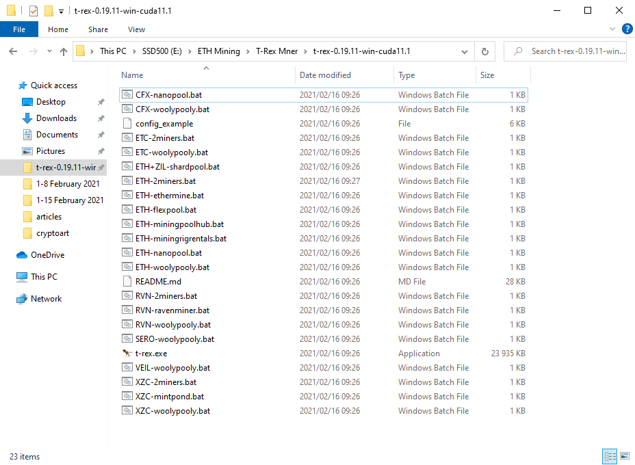Click 'SERO-woolypooly.bat' file name
The height and width of the screenshot is (465, 635).
tap(175, 339)
